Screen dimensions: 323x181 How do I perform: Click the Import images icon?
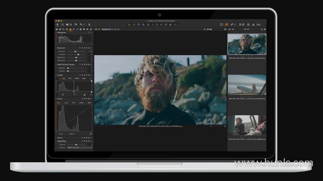click(58, 24)
